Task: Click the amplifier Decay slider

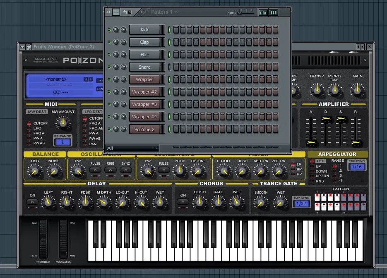Action: pyautogui.click(x=326, y=120)
